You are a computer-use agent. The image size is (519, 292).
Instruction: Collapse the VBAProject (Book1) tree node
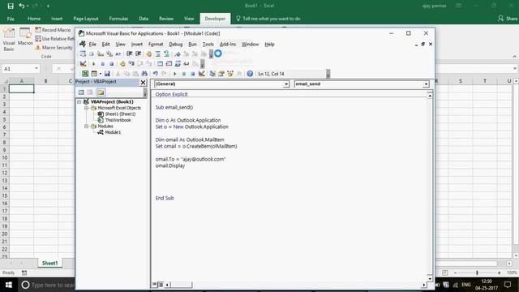click(x=79, y=101)
